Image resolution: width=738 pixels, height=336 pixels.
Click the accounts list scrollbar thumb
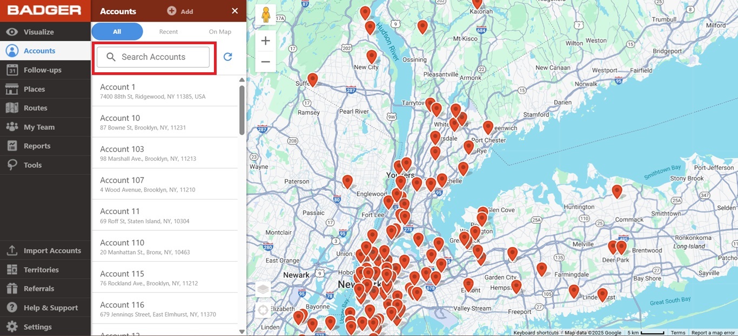(x=241, y=110)
